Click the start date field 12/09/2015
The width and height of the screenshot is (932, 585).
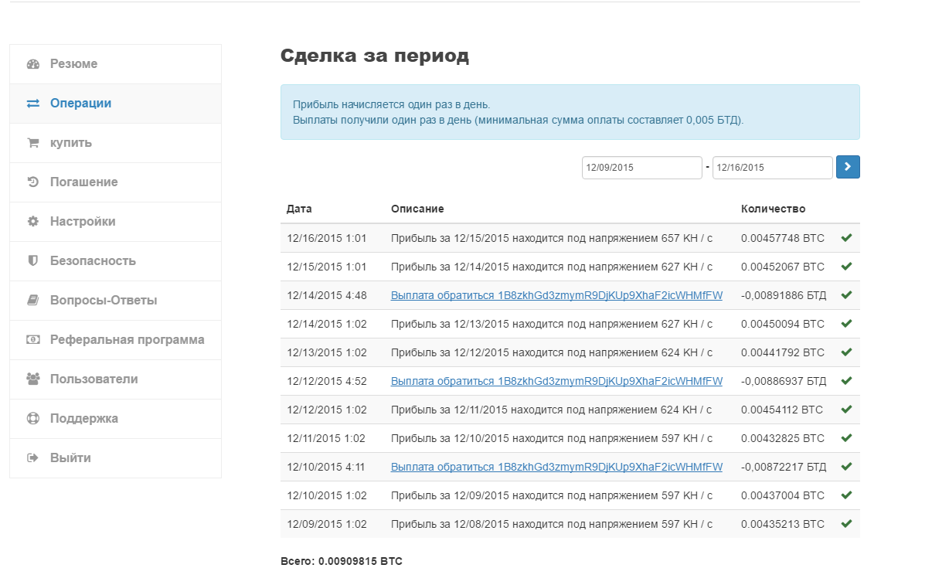pyautogui.click(x=641, y=168)
